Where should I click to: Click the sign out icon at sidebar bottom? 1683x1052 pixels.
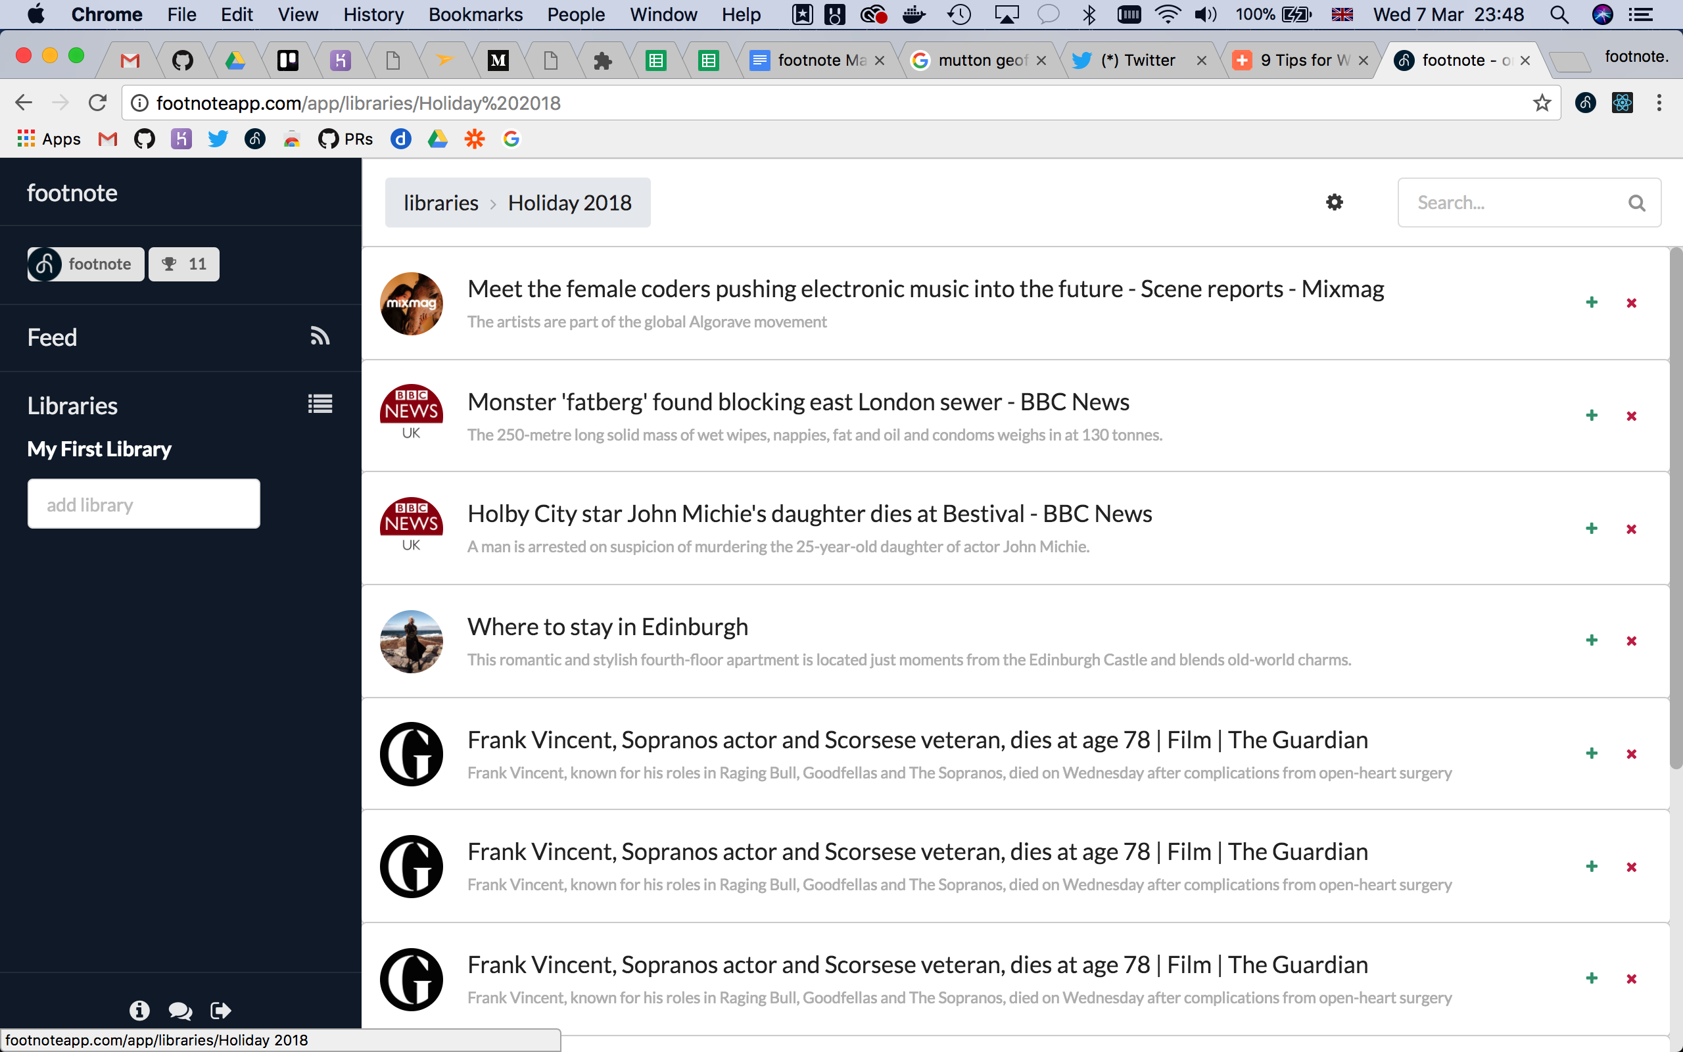(x=221, y=1011)
